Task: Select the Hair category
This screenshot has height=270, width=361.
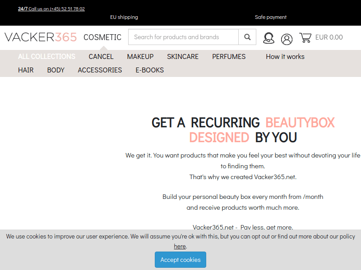Action: point(26,70)
